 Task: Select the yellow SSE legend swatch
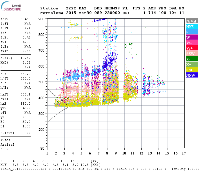pyautogui.click(x=192, y=70)
